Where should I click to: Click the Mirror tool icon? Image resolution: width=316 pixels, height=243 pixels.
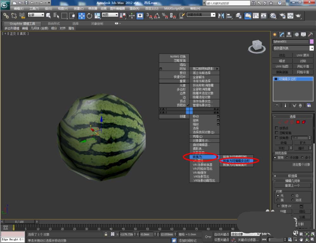point(221,16)
